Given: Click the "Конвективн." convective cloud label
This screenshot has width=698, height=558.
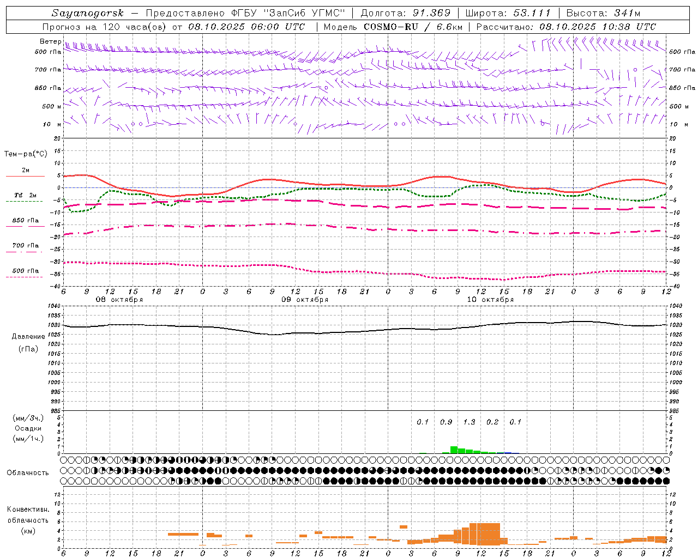Looking at the screenshot, I should click(x=28, y=510).
